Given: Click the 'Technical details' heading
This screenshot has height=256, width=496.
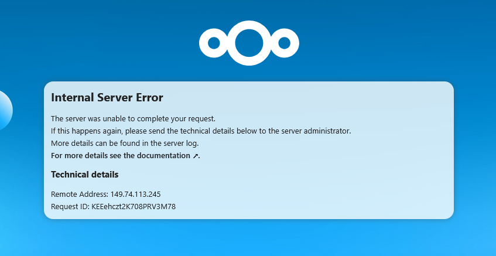Looking at the screenshot, I should pos(85,175).
